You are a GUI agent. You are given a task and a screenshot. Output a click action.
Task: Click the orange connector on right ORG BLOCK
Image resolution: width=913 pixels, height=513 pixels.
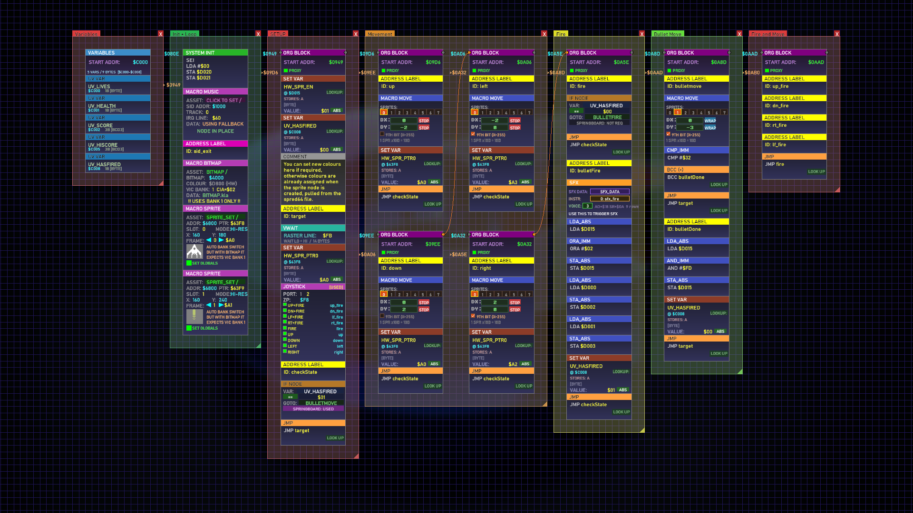(x=534, y=235)
